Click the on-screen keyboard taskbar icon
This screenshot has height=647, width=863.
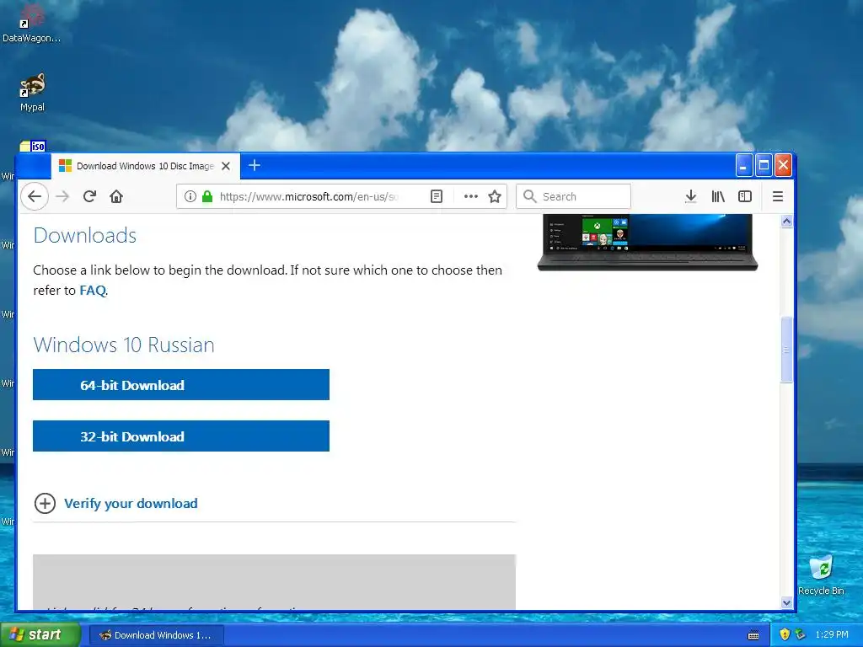753,635
